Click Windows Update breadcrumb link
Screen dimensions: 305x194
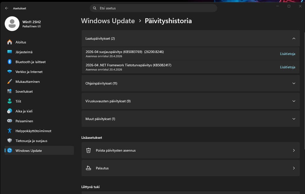coord(108,21)
